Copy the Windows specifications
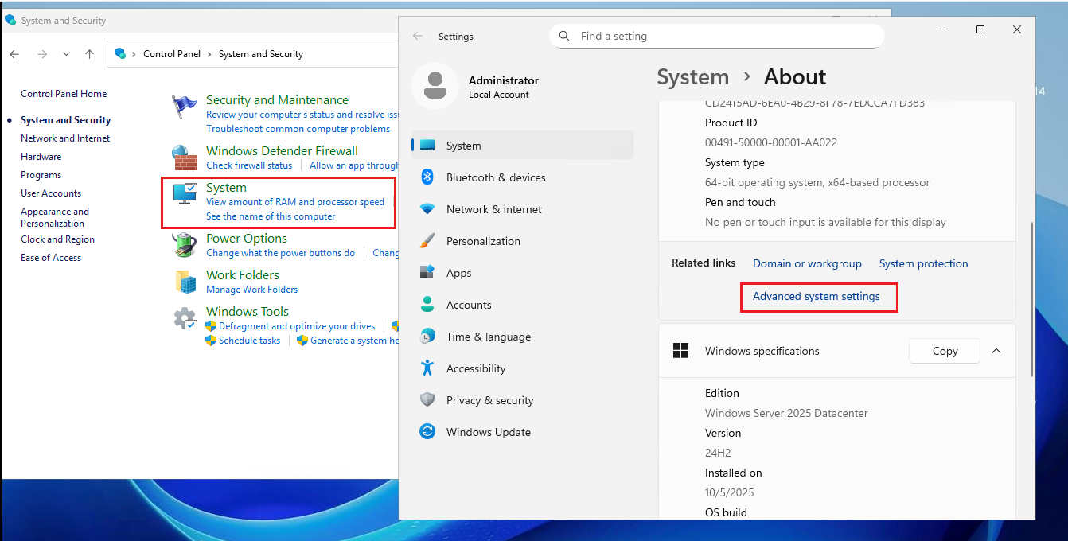 tap(945, 351)
